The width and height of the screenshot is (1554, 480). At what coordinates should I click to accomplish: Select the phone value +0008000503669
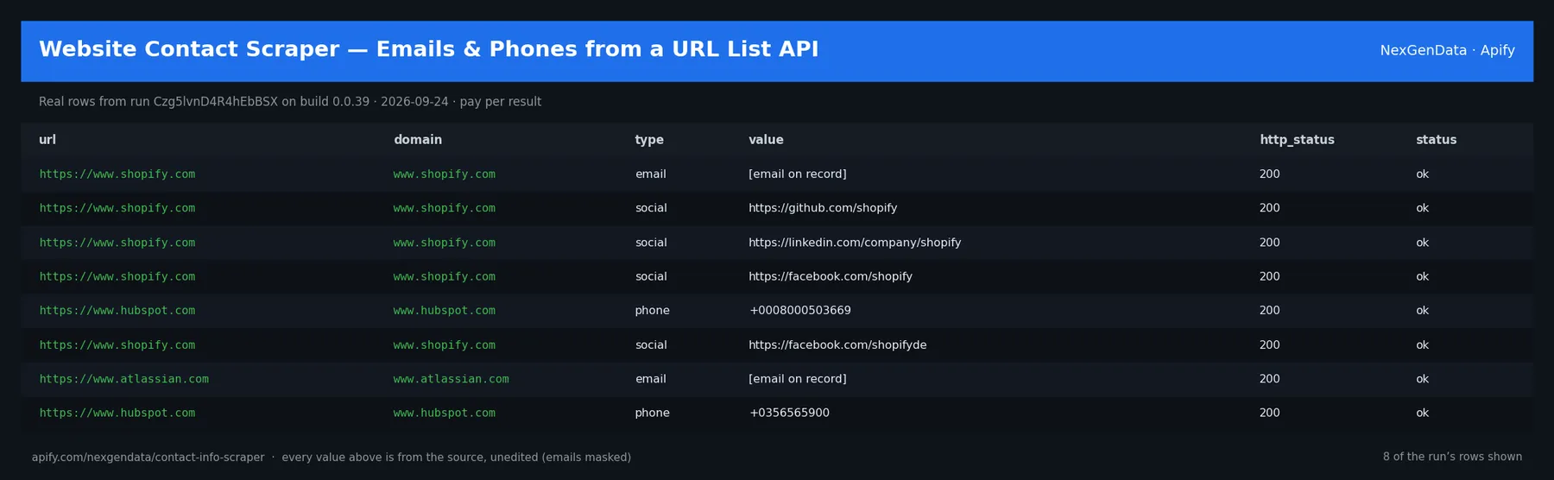pyautogui.click(x=800, y=311)
